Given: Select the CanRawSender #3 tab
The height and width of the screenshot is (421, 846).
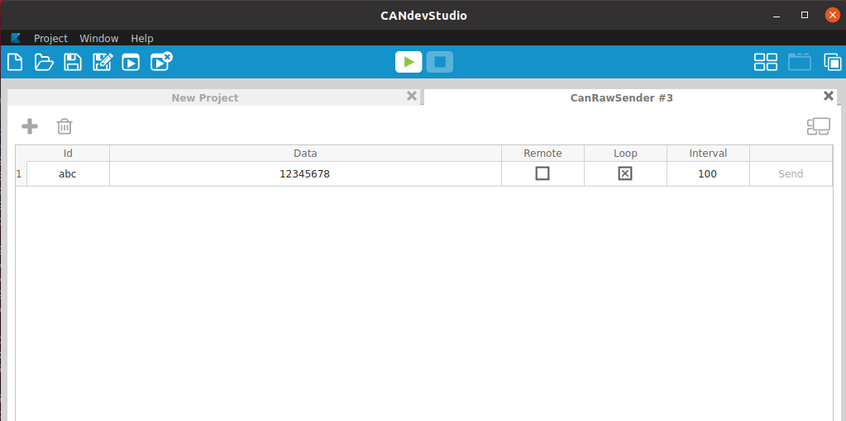Looking at the screenshot, I should point(621,97).
